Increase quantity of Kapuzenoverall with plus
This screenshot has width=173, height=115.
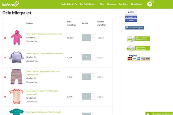93,36
